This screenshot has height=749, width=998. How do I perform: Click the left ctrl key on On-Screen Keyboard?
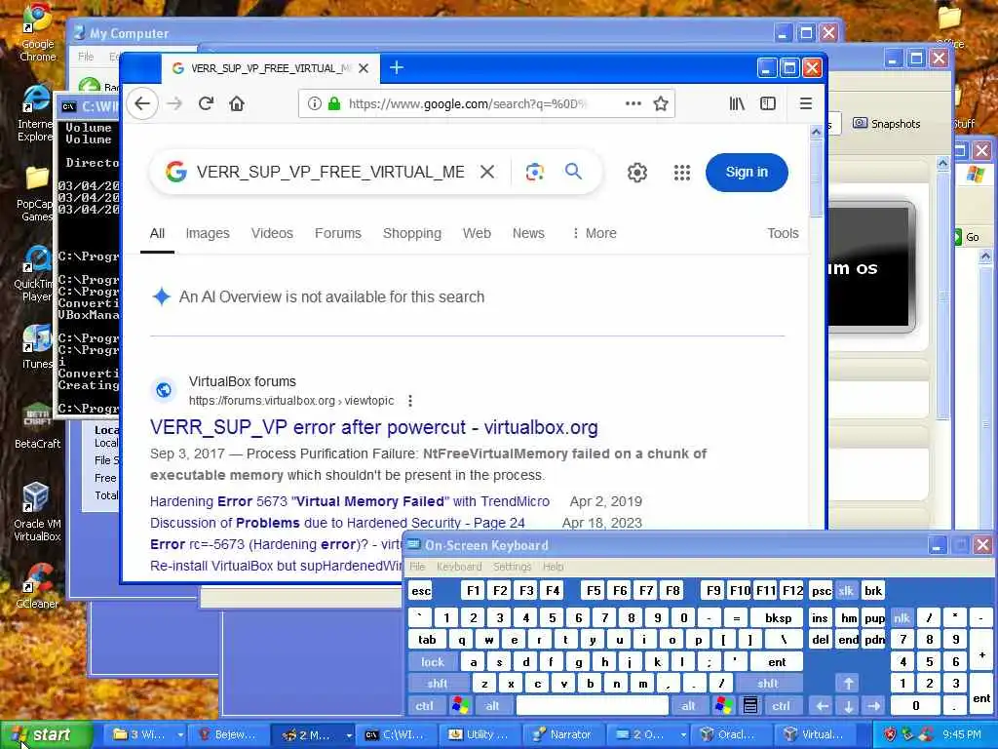pos(425,706)
